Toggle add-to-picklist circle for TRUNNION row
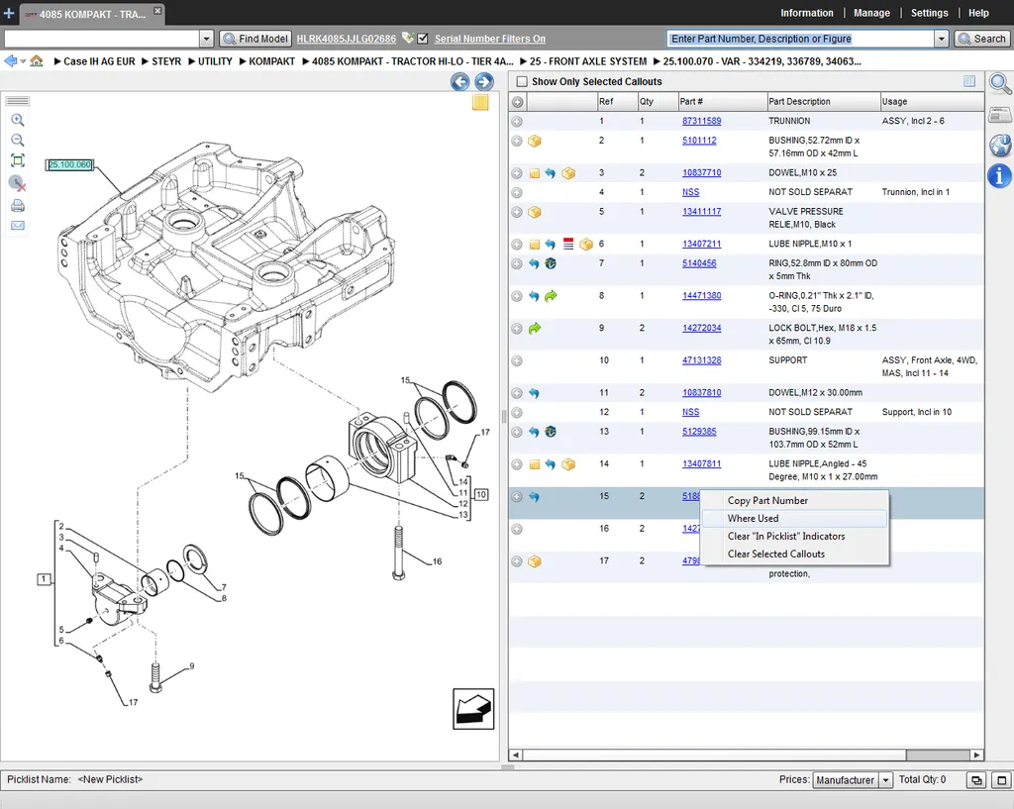This screenshot has width=1014, height=809. [517, 121]
